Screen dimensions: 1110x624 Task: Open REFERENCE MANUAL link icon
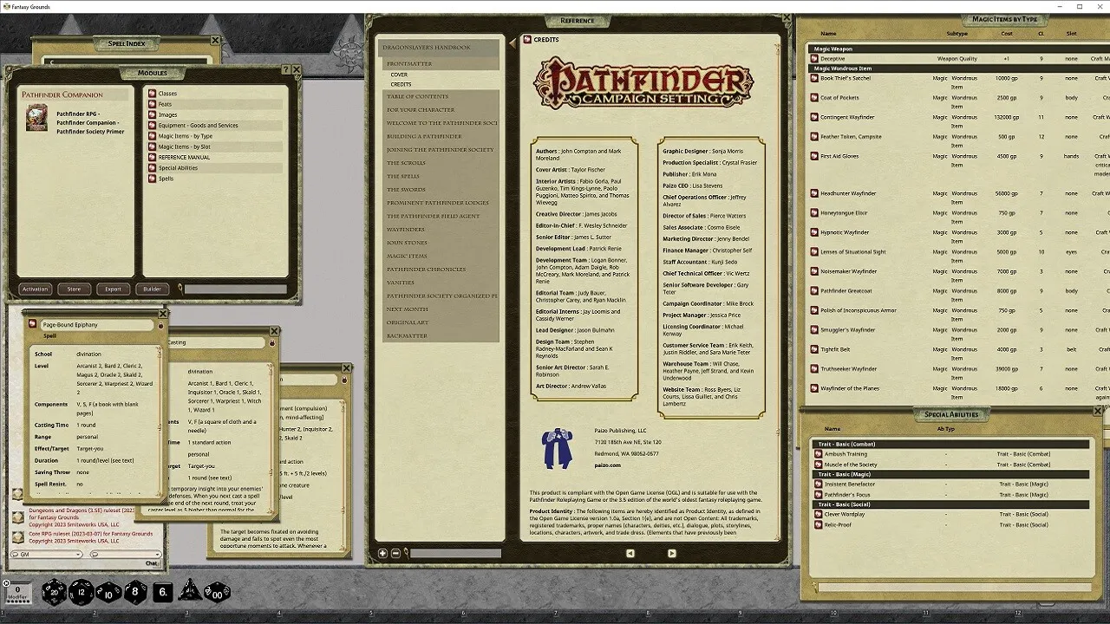point(152,157)
